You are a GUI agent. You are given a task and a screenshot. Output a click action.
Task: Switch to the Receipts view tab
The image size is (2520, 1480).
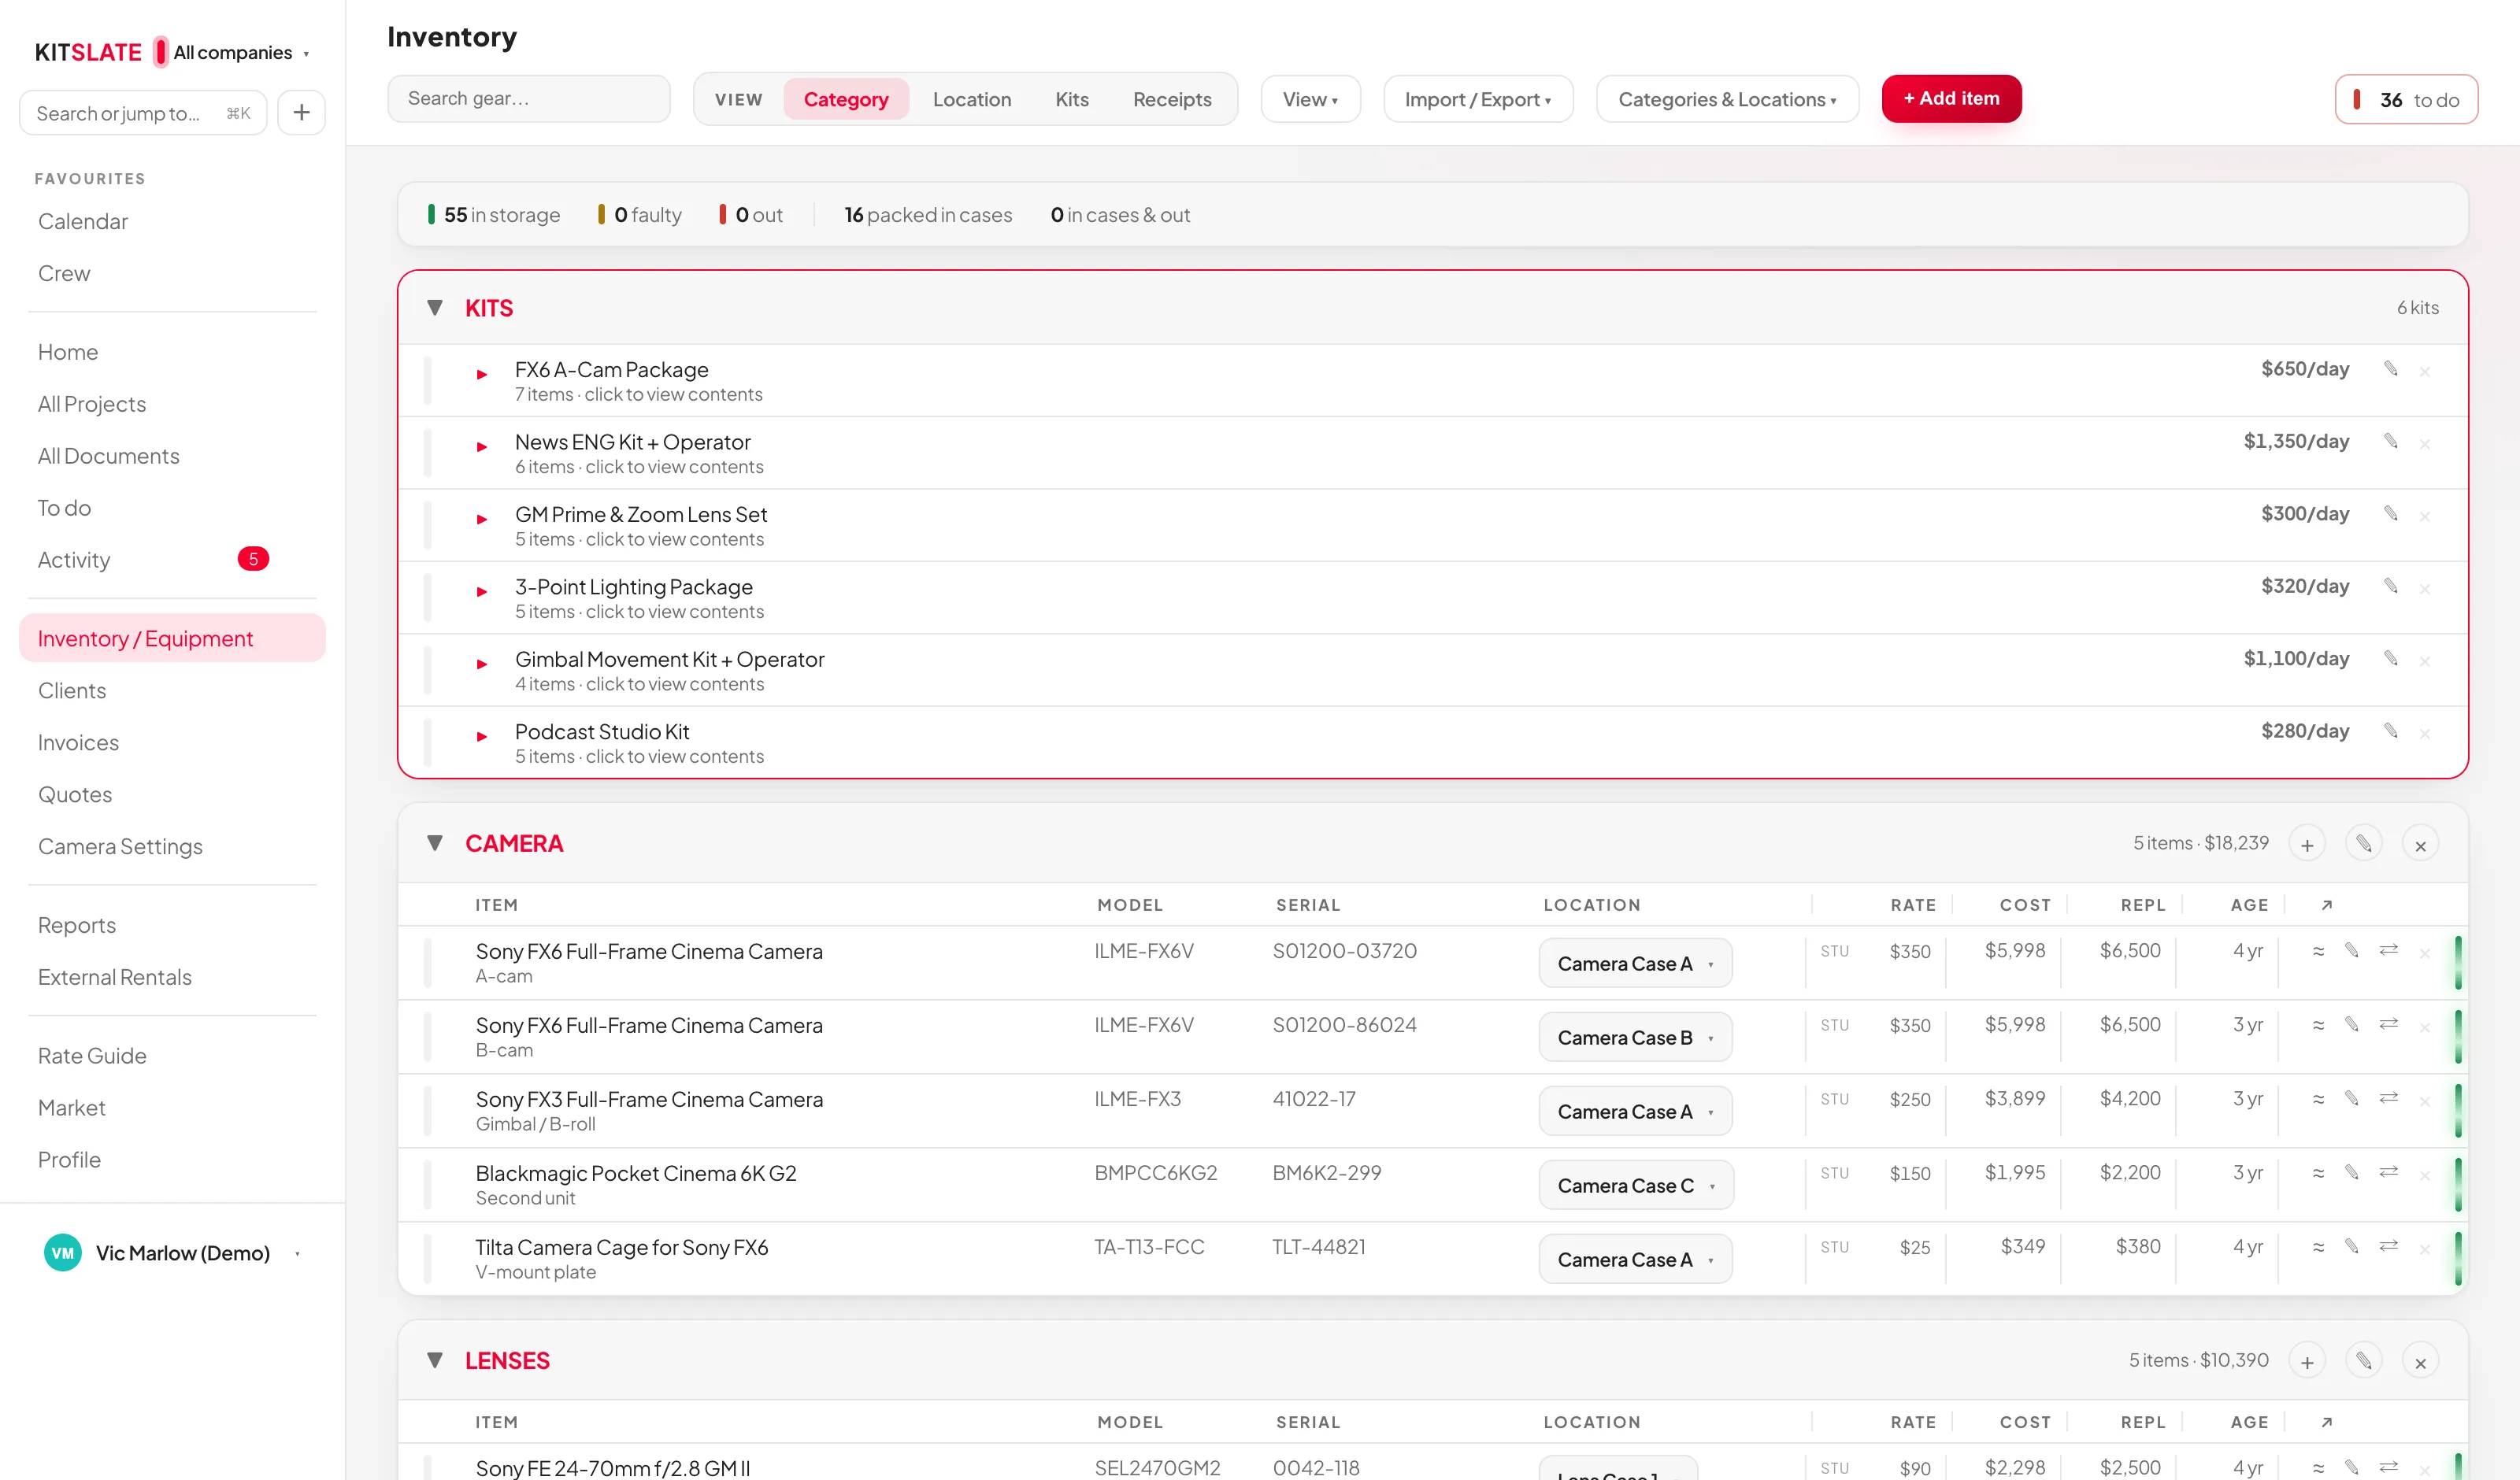tap(1172, 99)
